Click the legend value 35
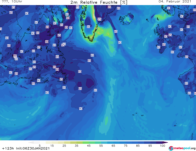 pos(76,146)
